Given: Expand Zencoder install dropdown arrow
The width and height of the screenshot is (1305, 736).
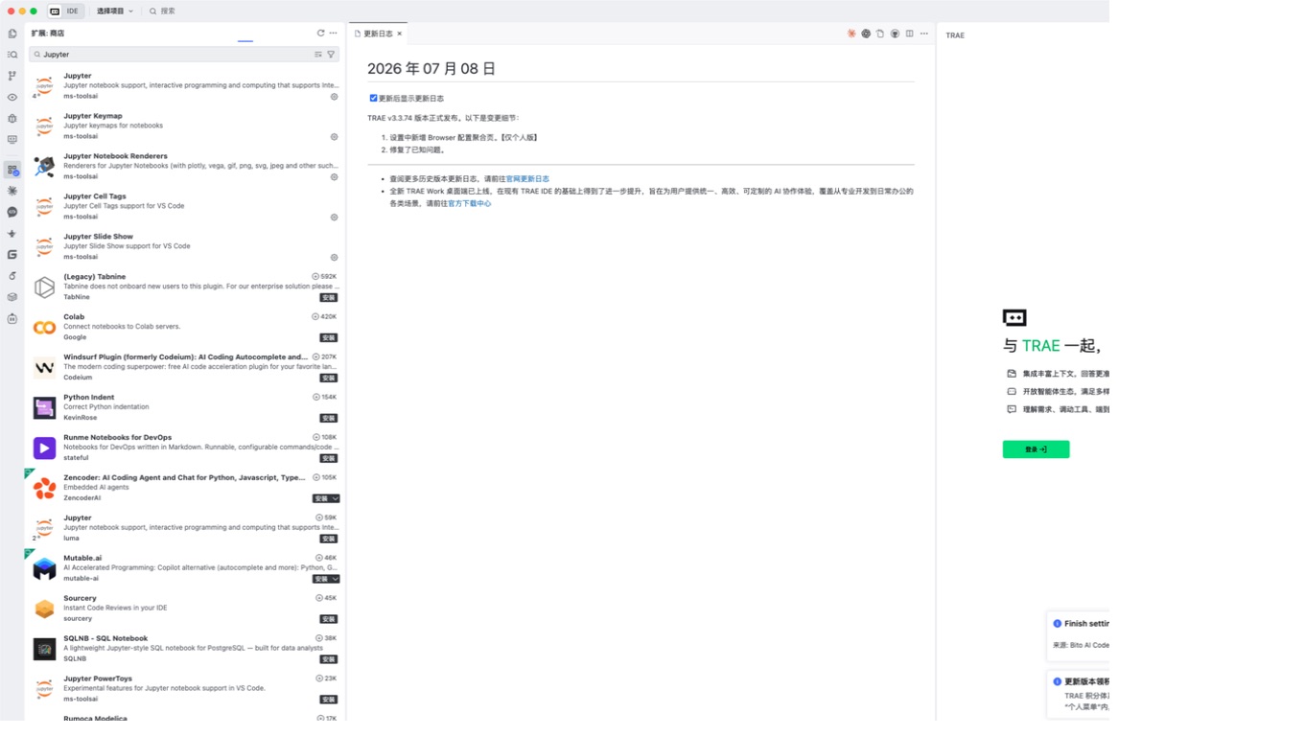Looking at the screenshot, I should coord(335,499).
